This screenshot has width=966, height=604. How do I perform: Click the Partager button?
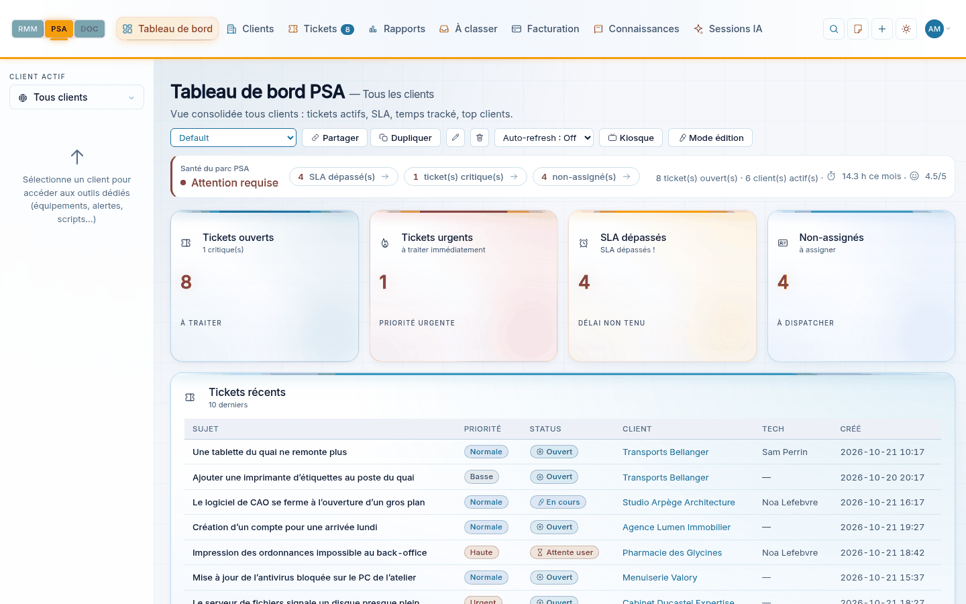coord(335,138)
